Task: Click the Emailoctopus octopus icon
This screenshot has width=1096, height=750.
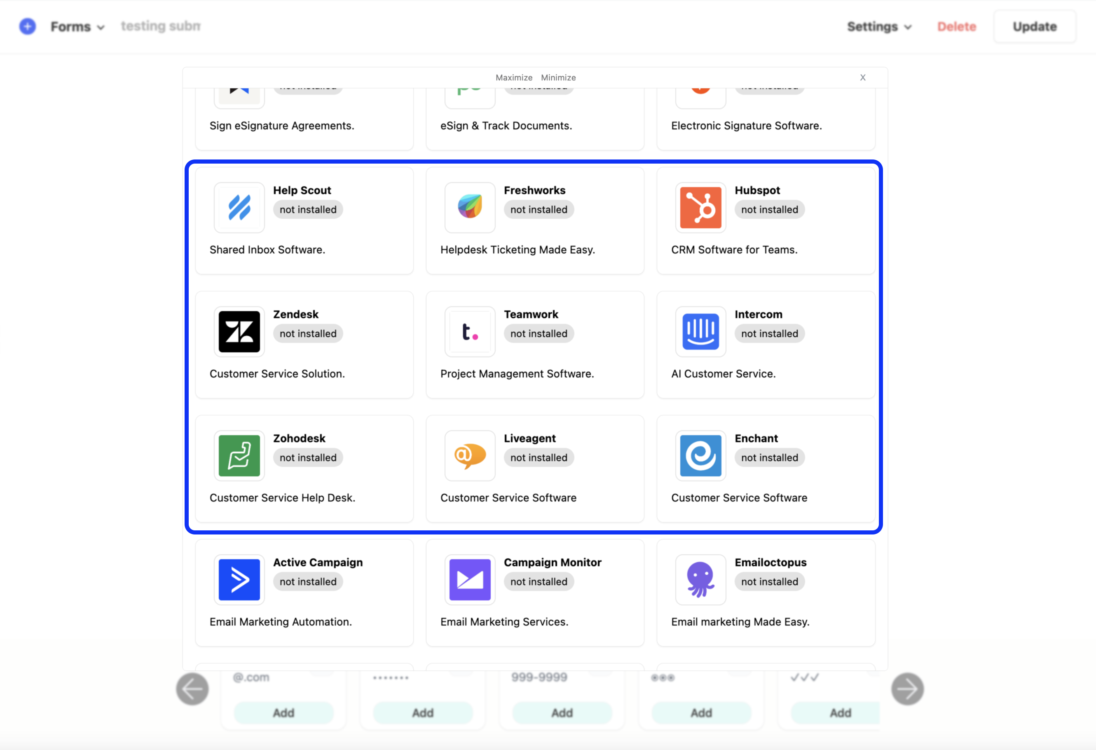Action: pyautogui.click(x=700, y=580)
